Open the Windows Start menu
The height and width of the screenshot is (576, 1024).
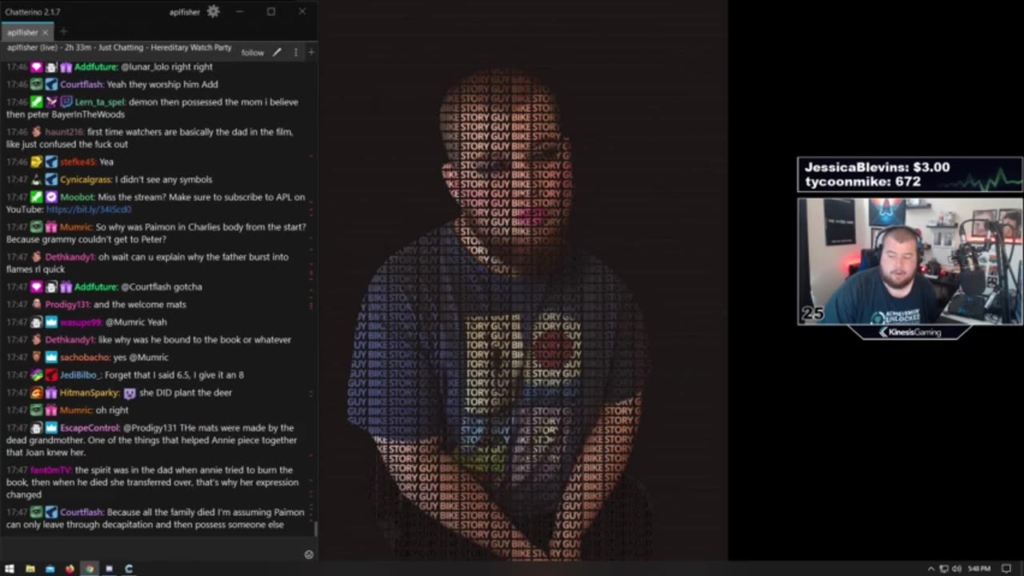(10, 569)
